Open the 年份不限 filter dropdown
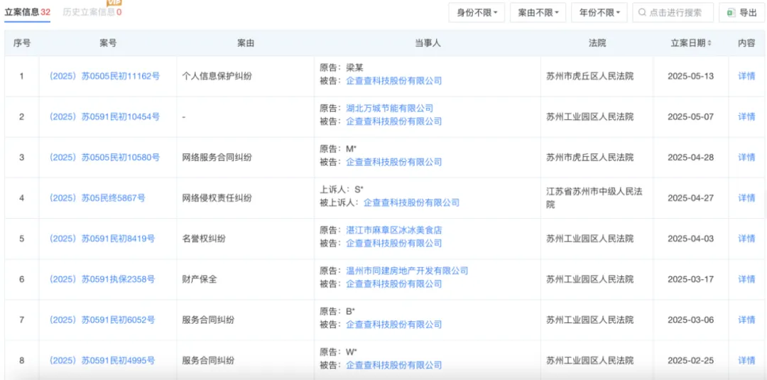The height and width of the screenshot is (380, 767). pos(599,13)
